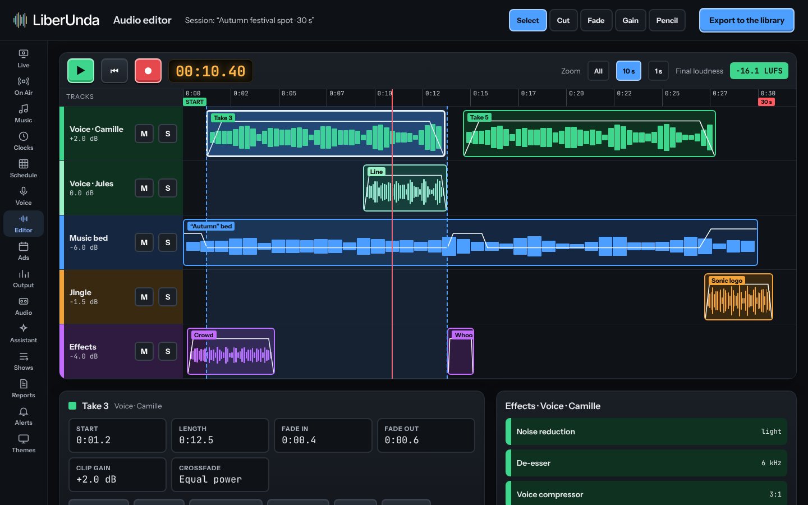This screenshot has width=808, height=505.
Task: Open the Crossfade field showing Equal power
Action: pyautogui.click(x=220, y=475)
